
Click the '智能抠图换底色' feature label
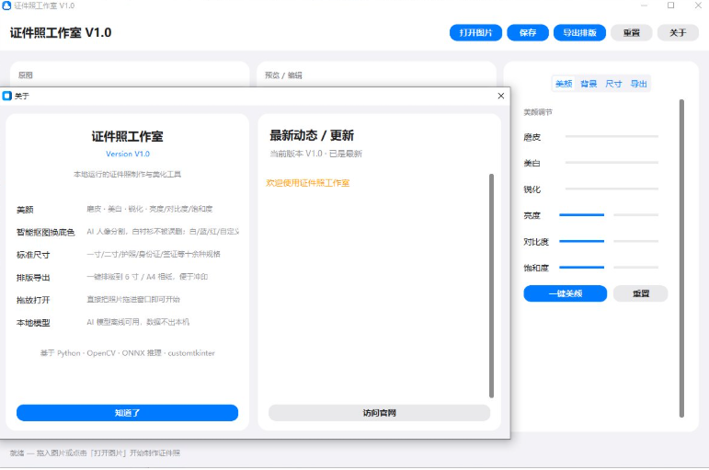[45, 232]
